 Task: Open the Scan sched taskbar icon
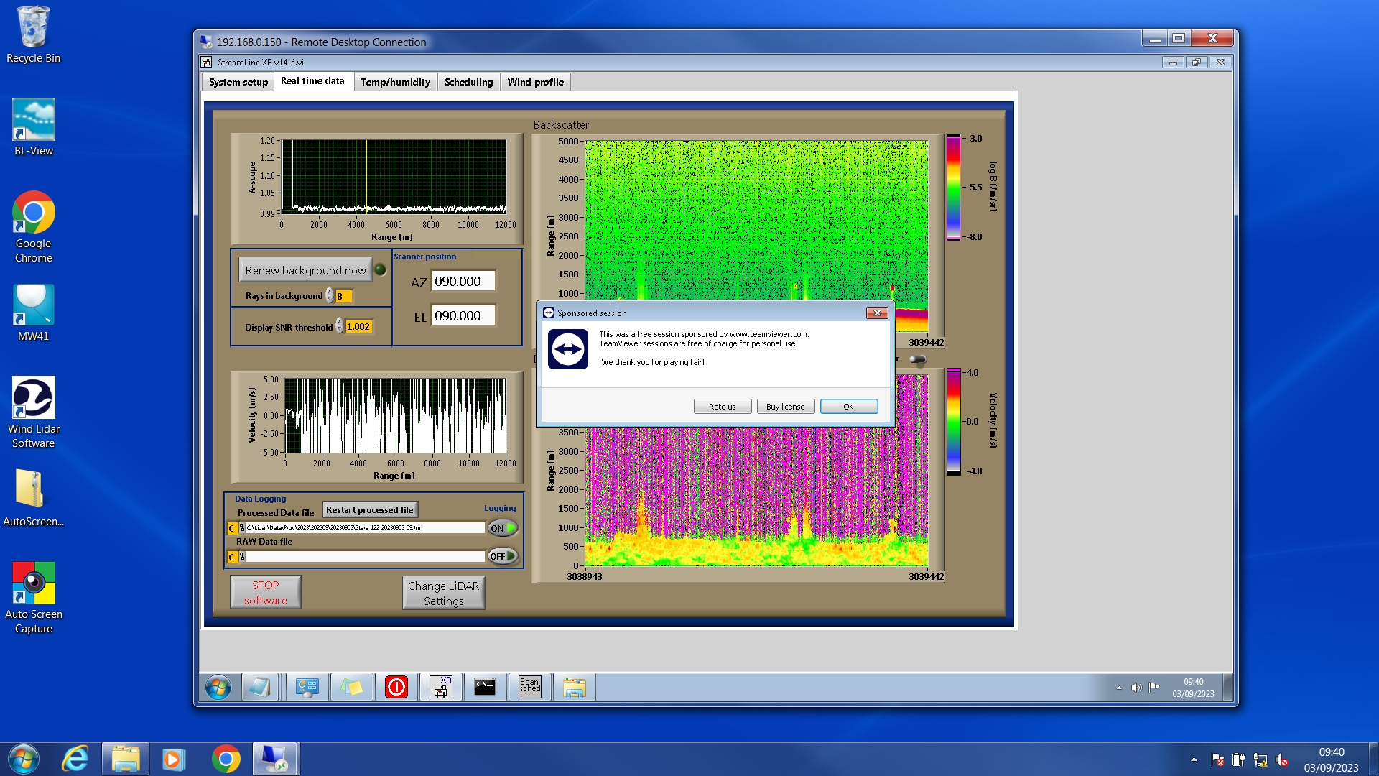[529, 687]
